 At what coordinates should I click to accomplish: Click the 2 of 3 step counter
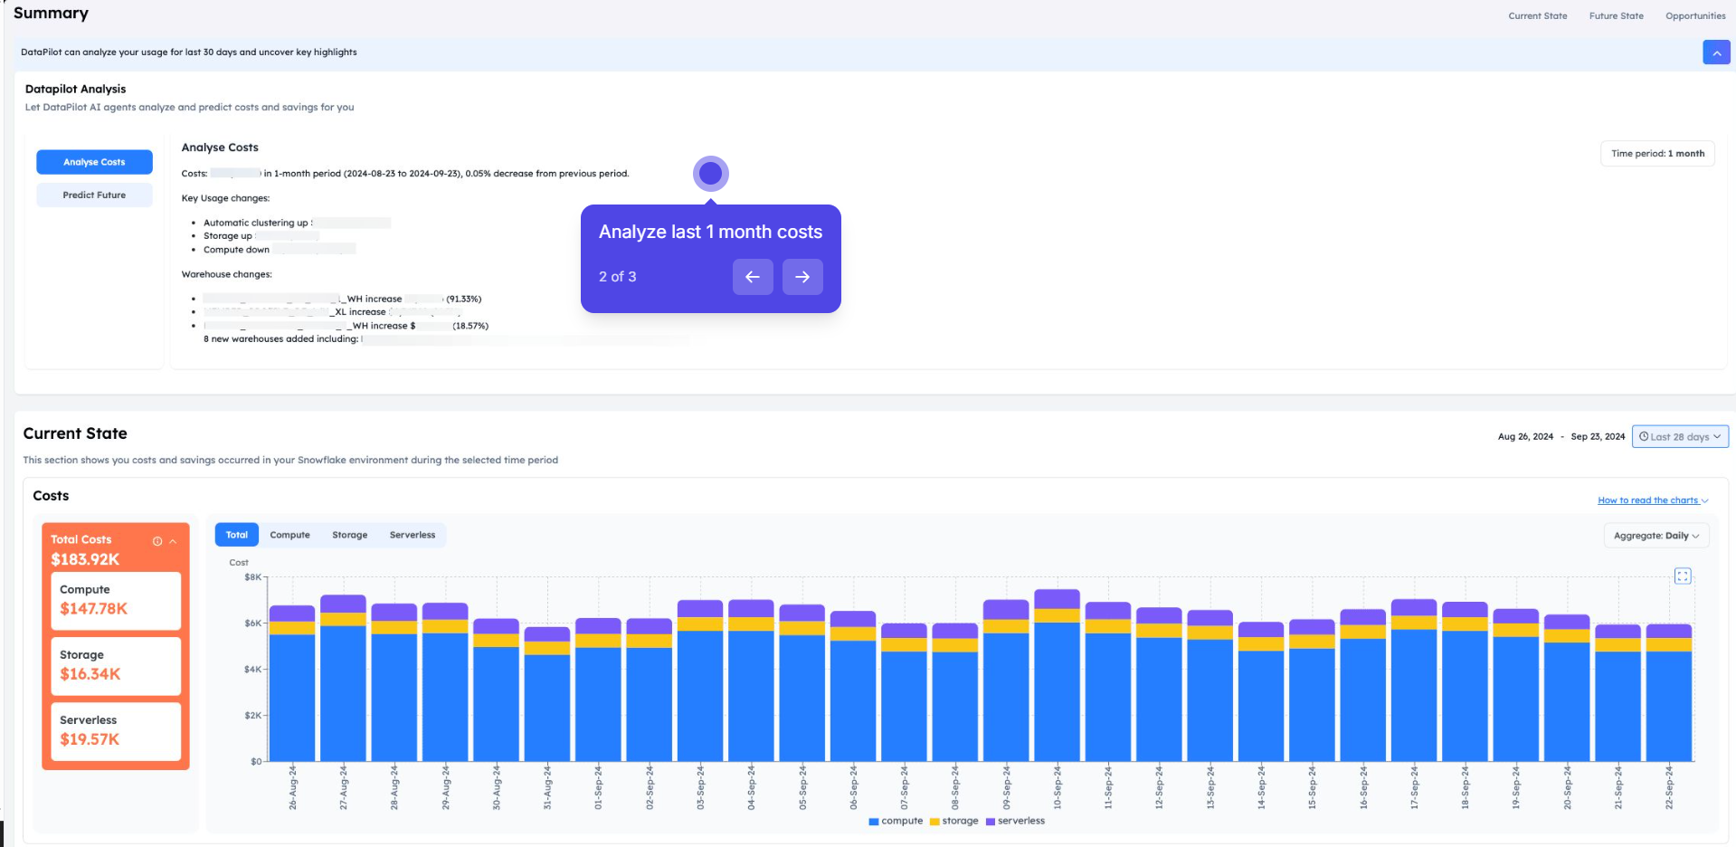tap(617, 277)
